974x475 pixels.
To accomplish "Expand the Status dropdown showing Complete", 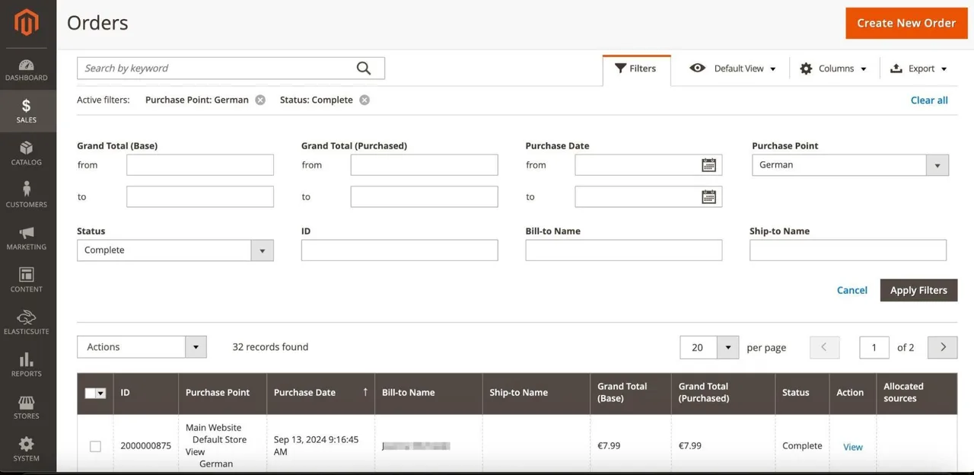I will tap(175, 250).
